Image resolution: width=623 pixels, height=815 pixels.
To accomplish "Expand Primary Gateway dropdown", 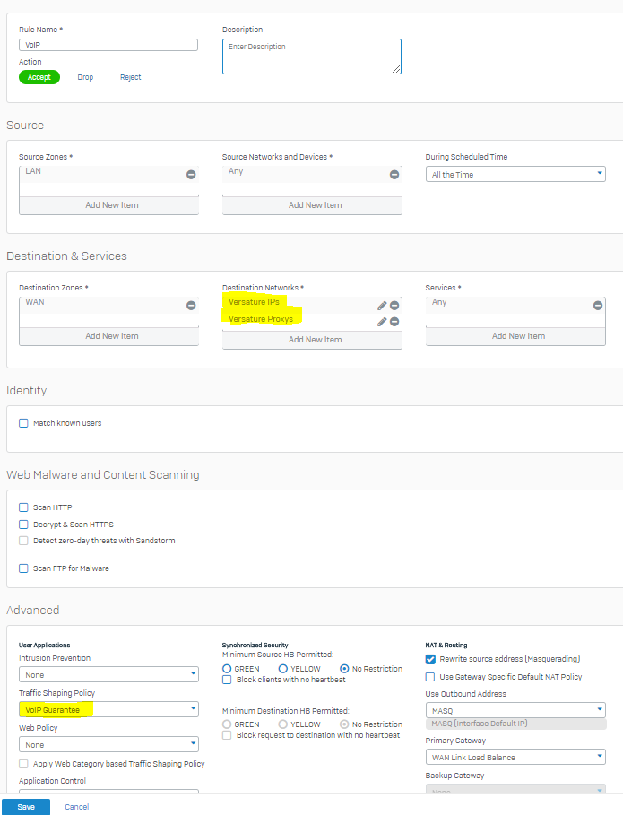I will [515, 757].
